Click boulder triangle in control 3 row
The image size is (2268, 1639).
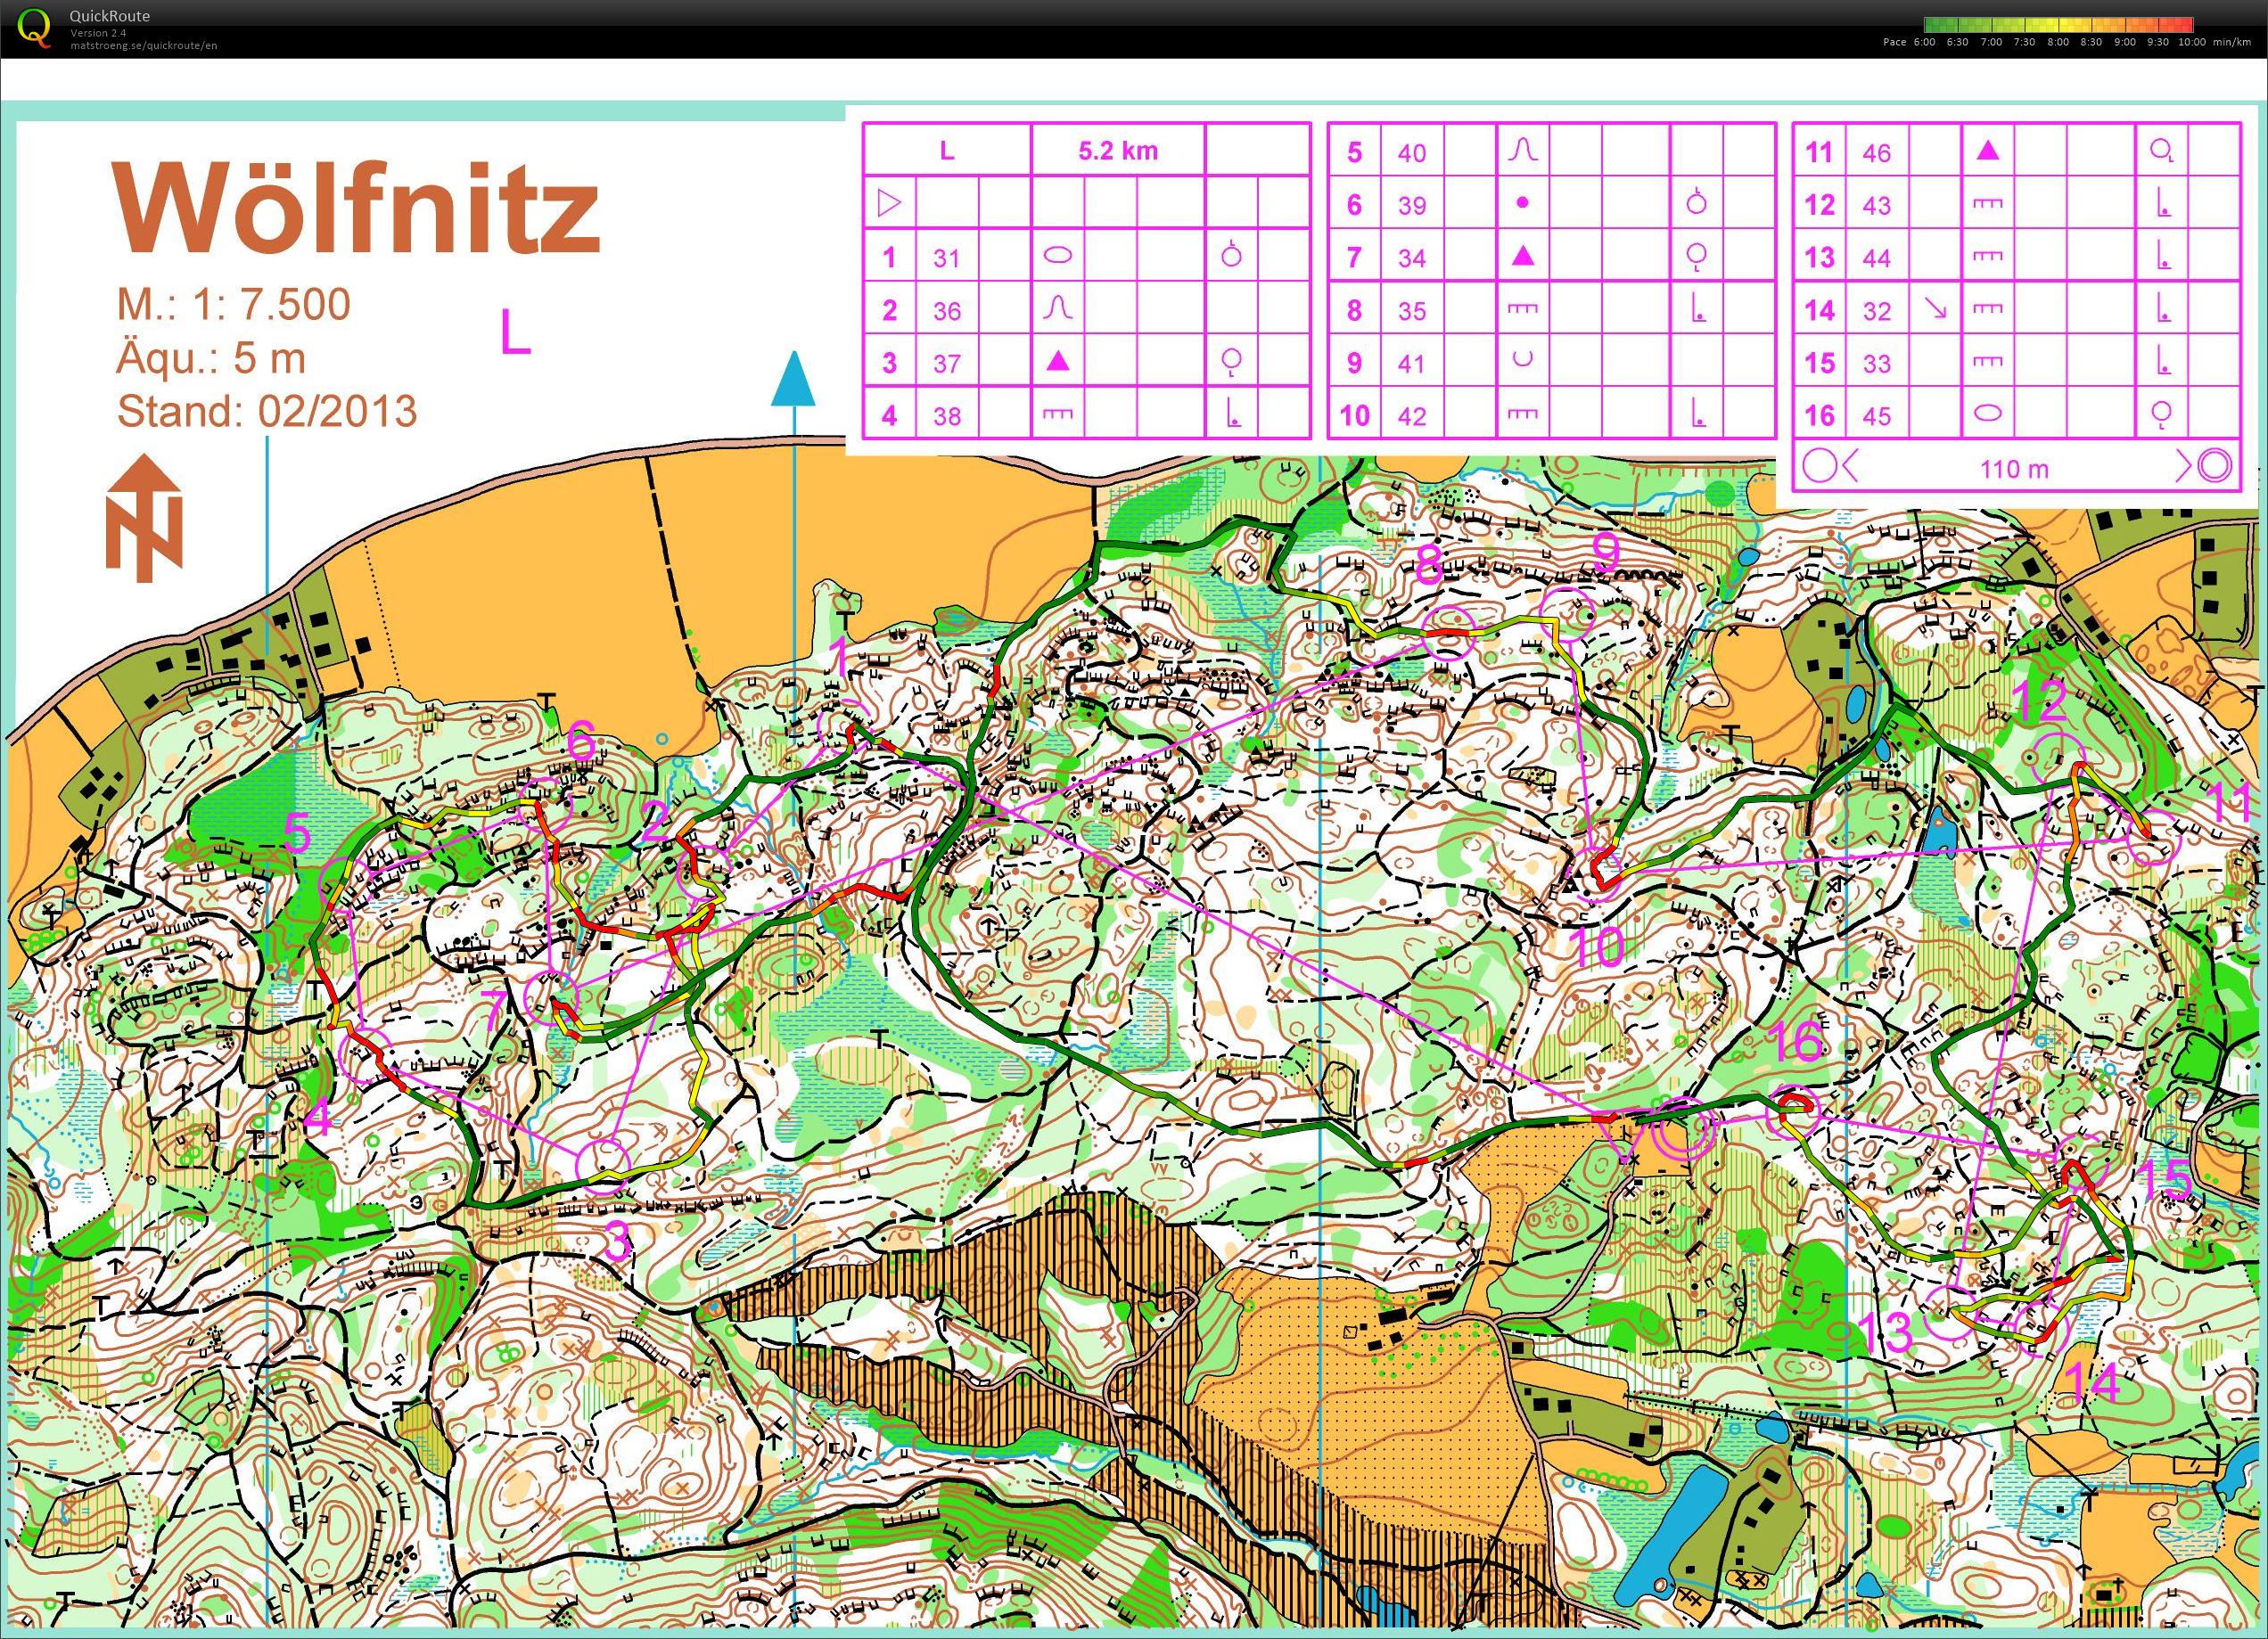tap(1058, 361)
